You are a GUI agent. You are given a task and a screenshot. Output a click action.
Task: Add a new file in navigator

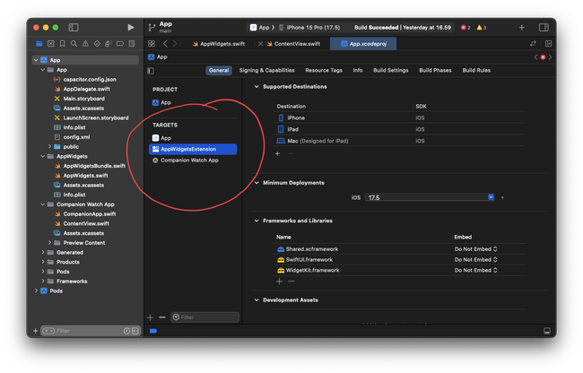35,331
